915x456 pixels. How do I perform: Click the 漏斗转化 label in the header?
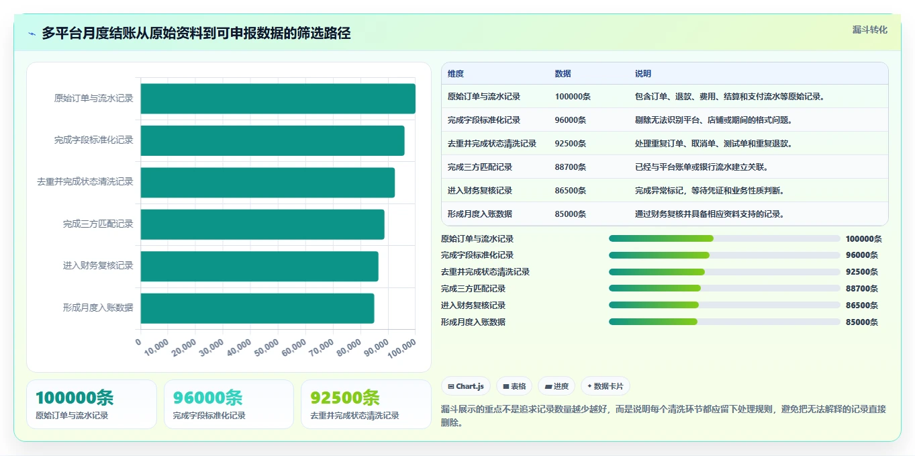click(x=870, y=30)
